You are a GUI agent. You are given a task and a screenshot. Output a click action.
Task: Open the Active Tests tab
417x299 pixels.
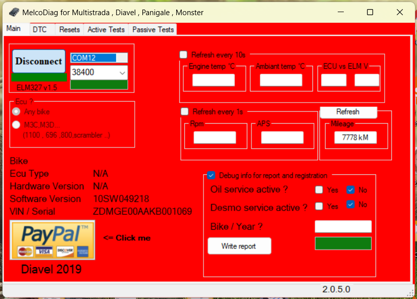coord(106,29)
